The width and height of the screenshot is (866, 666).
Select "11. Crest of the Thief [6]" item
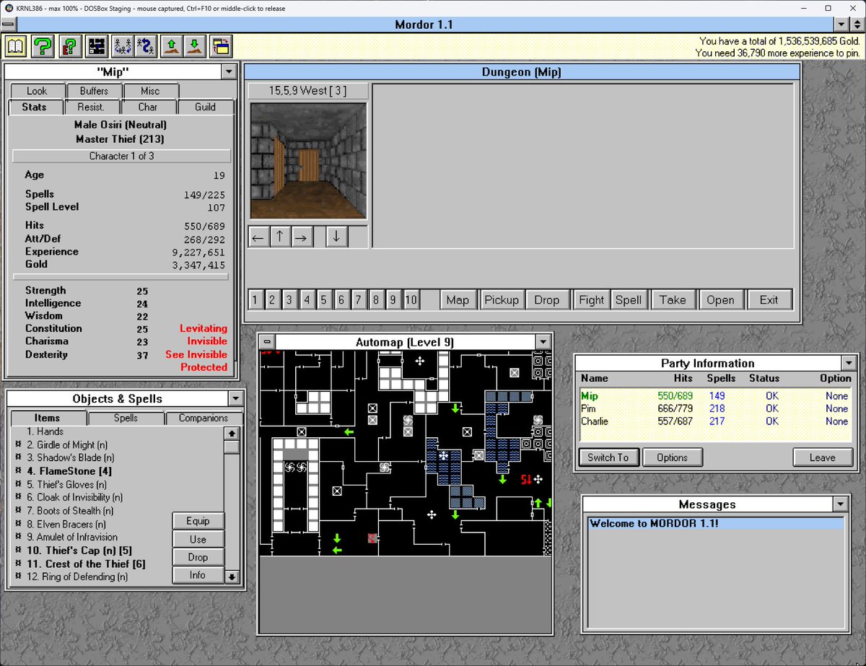click(86, 564)
